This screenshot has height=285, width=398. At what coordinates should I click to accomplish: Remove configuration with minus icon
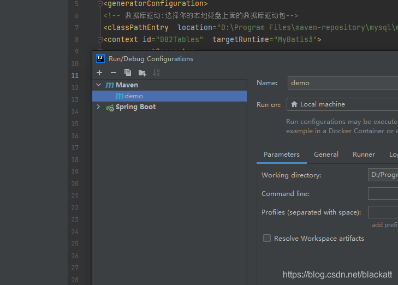coord(114,73)
